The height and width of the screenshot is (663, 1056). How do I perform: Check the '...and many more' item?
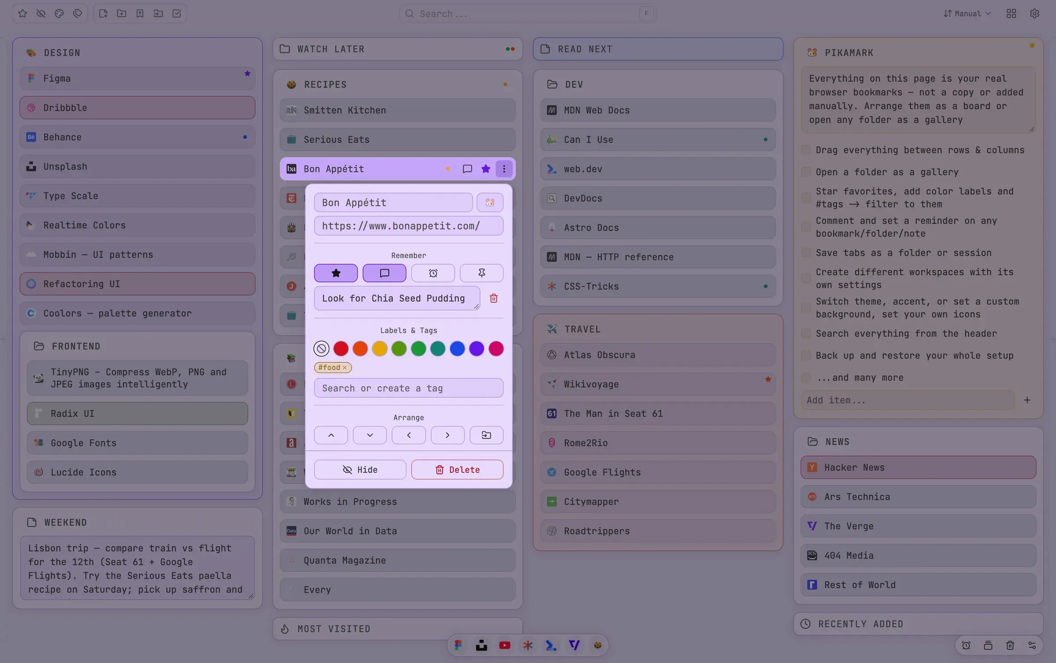pos(806,378)
